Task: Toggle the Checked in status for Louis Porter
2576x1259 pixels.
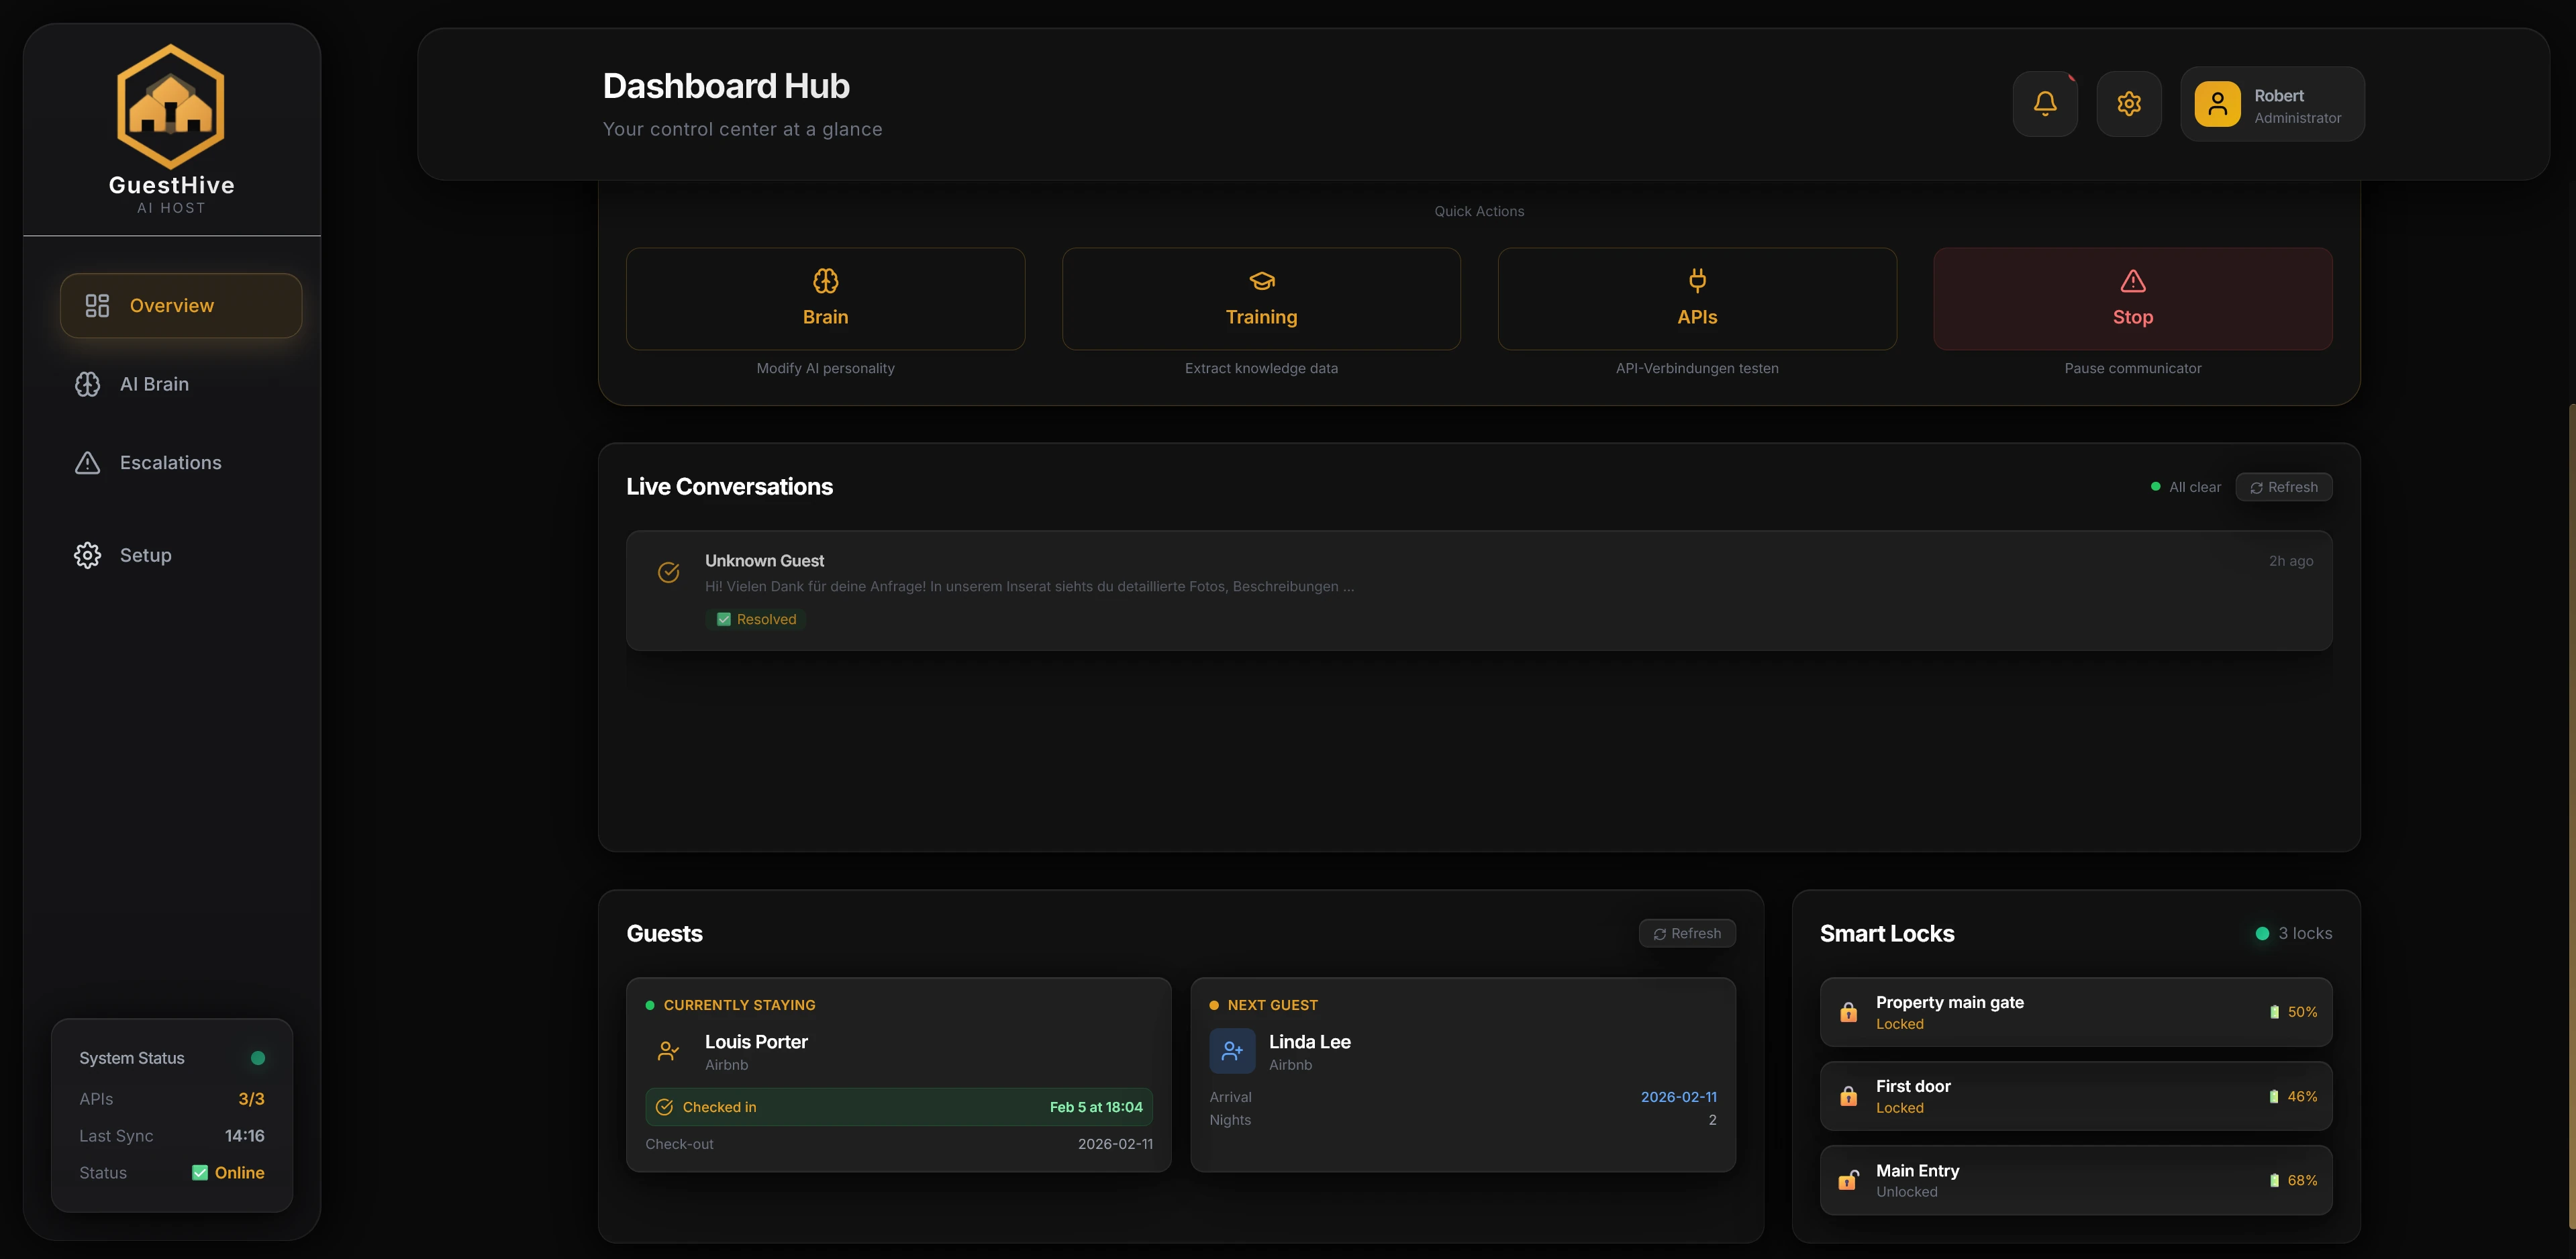Action: pos(665,1107)
